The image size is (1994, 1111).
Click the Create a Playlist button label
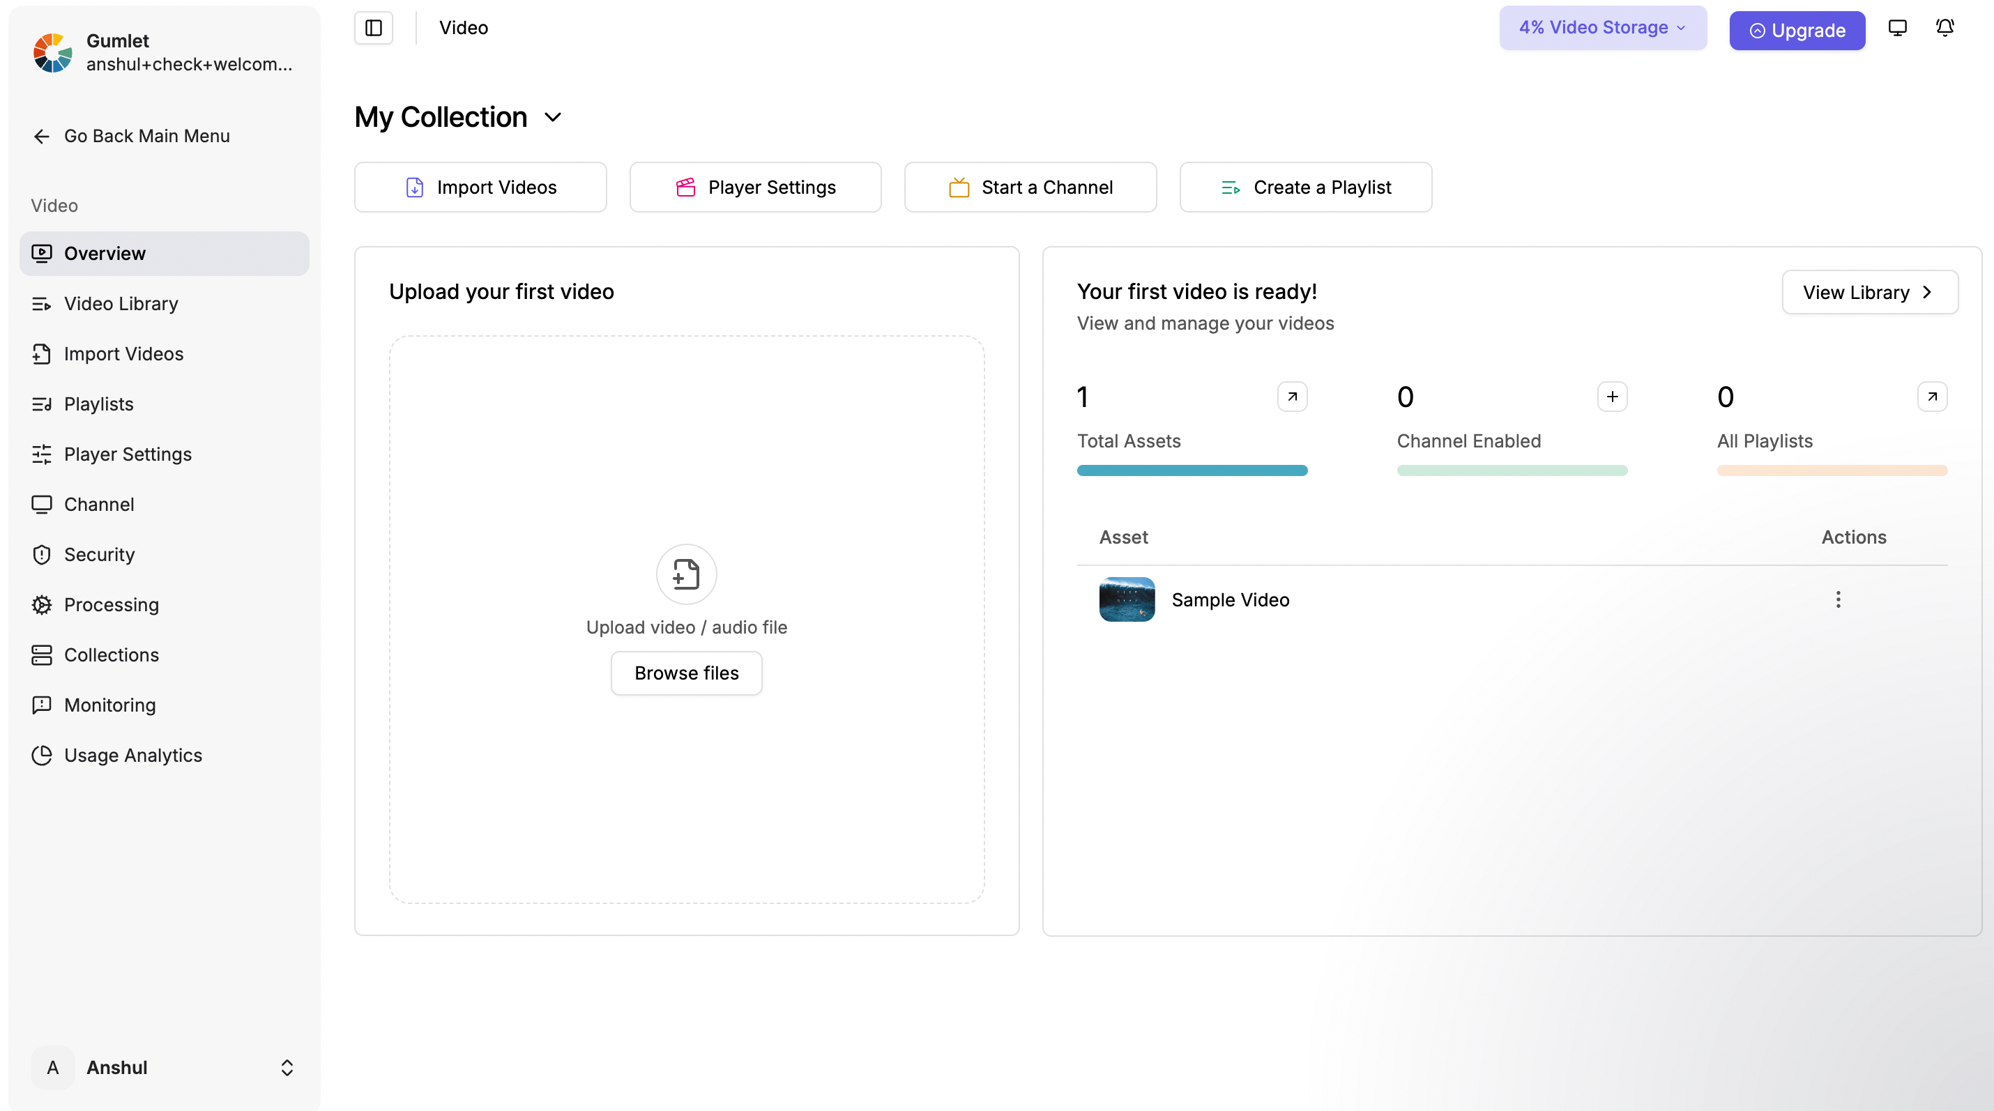1322,187
